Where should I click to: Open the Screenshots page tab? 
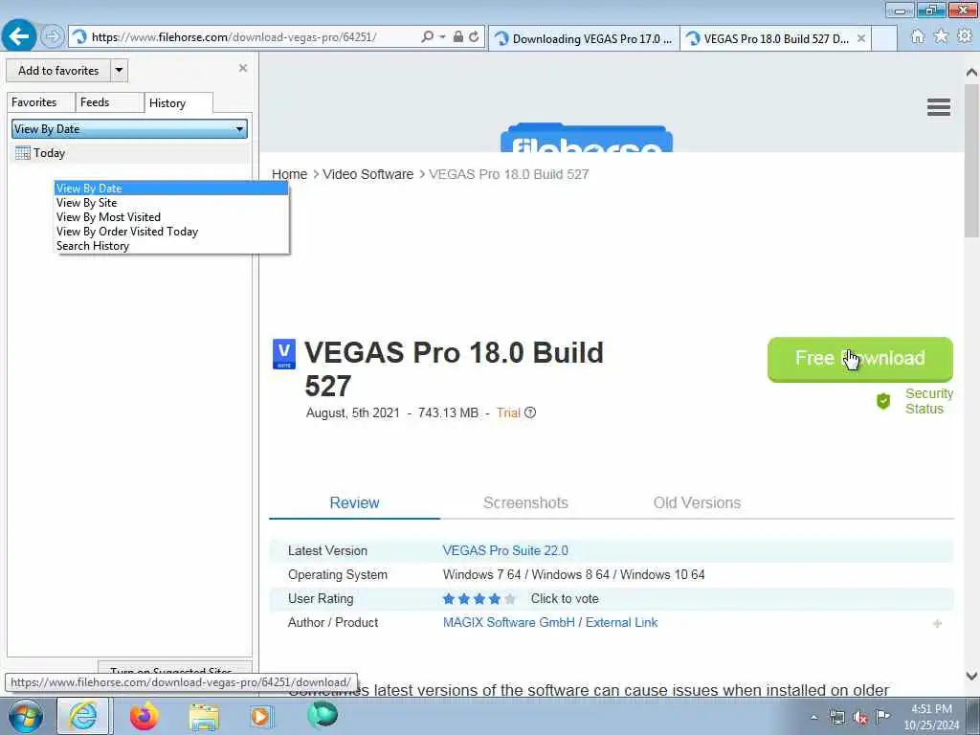click(x=525, y=503)
